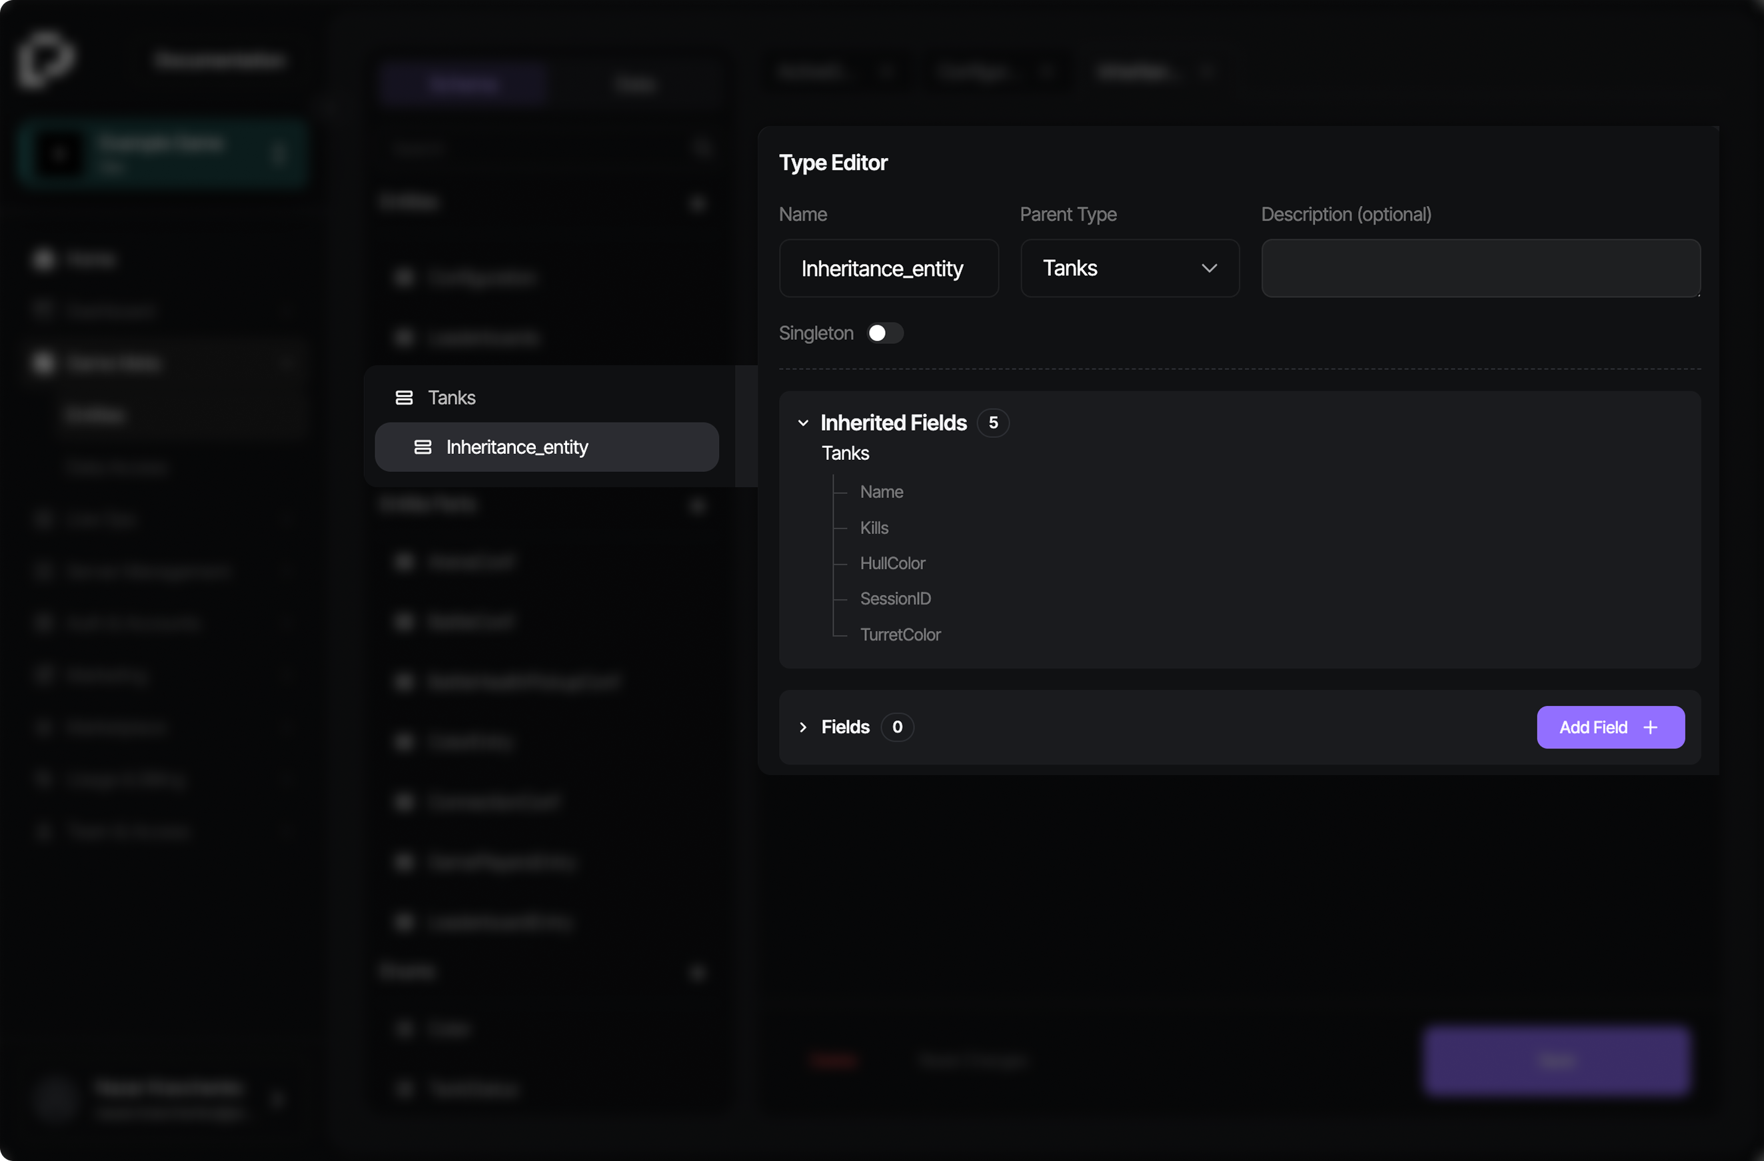The width and height of the screenshot is (1764, 1161).
Task: Select the inherited TurretColor field
Action: [900, 634]
